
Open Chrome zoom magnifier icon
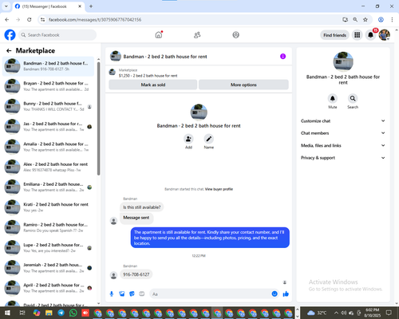355,19
